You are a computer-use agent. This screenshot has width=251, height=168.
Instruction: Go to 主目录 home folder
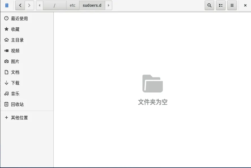click(17, 40)
